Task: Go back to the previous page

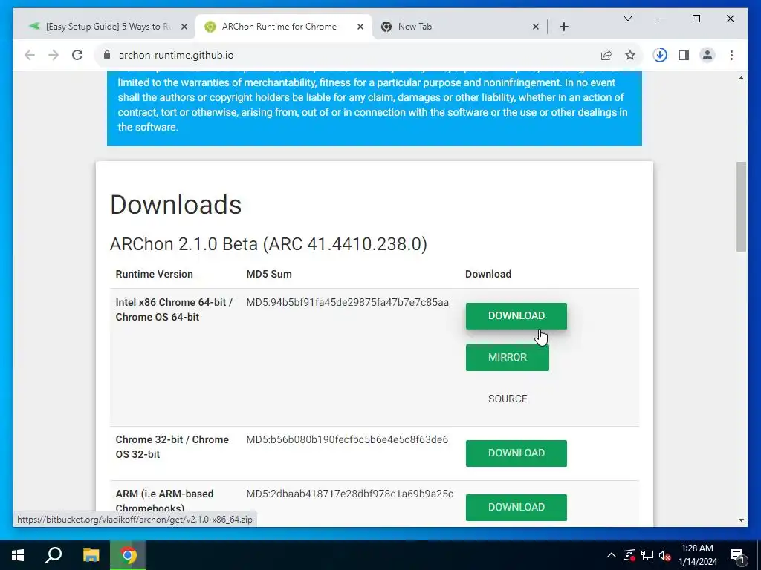Action: click(x=30, y=55)
